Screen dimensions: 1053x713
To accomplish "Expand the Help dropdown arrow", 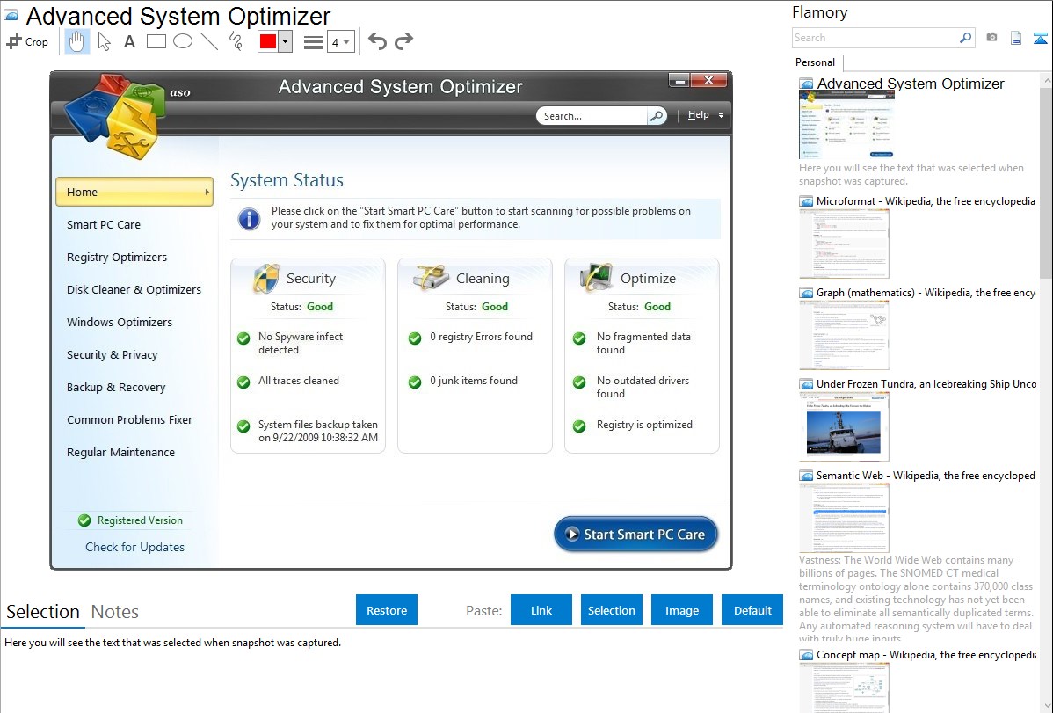I will [x=722, y=115].
